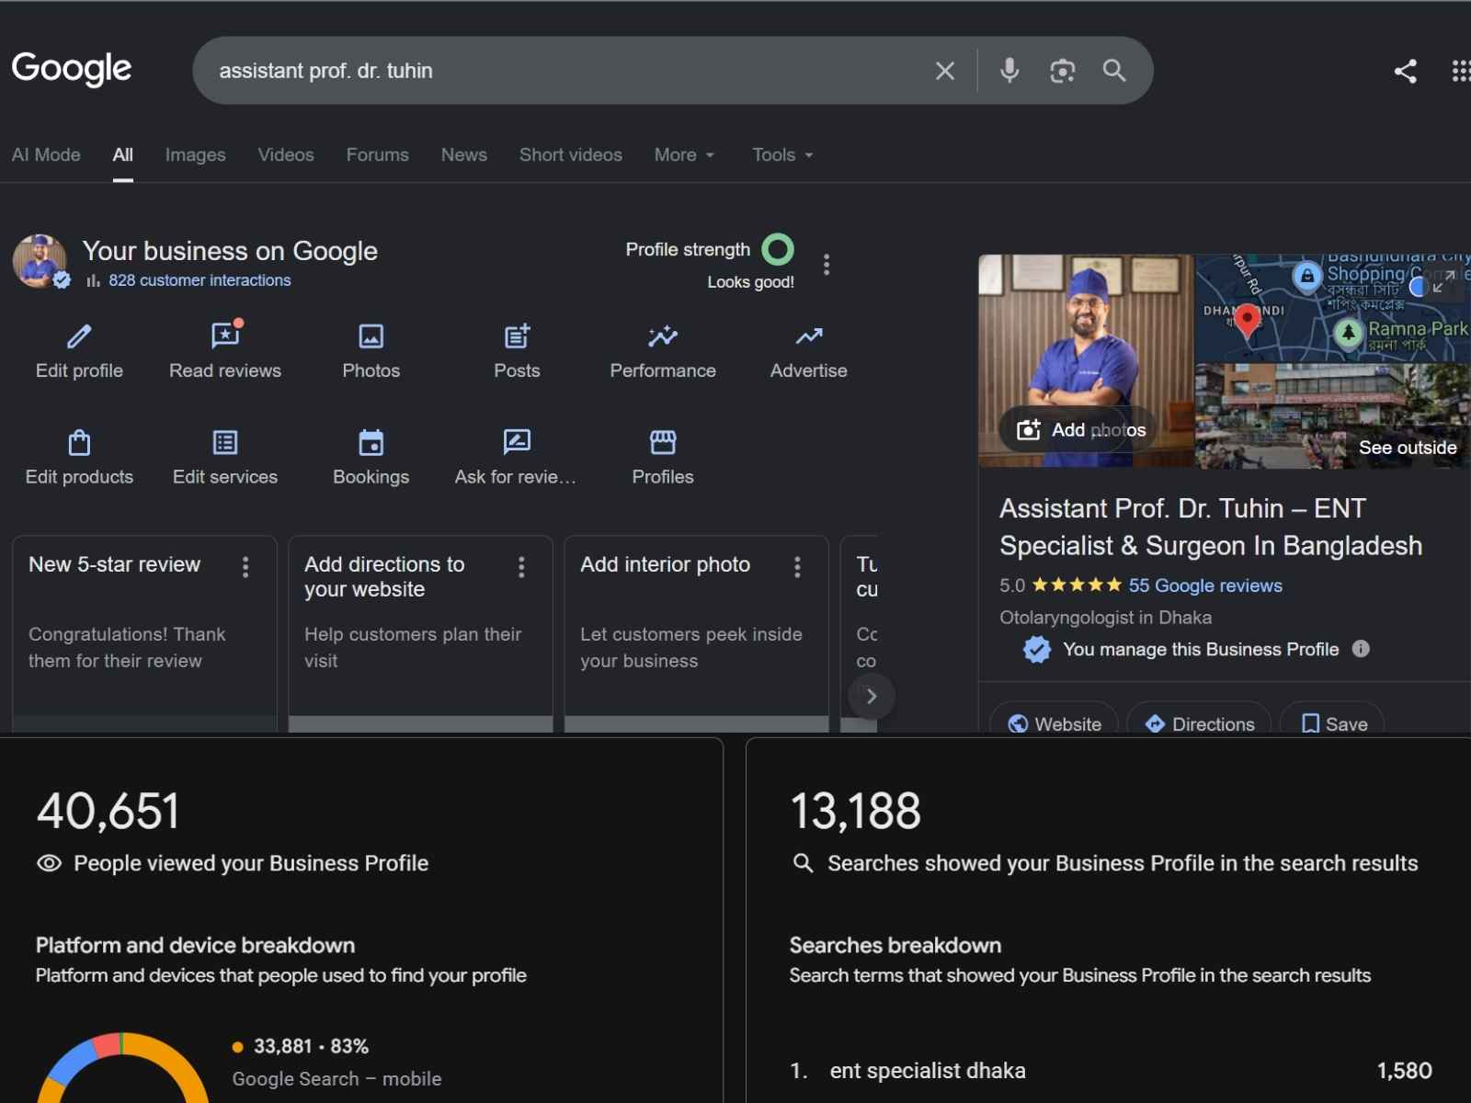Click 'Otolaryngologist in Dhaka' category text
This screenshot has width=1471, height=1103.
(x=1105, y=618)
